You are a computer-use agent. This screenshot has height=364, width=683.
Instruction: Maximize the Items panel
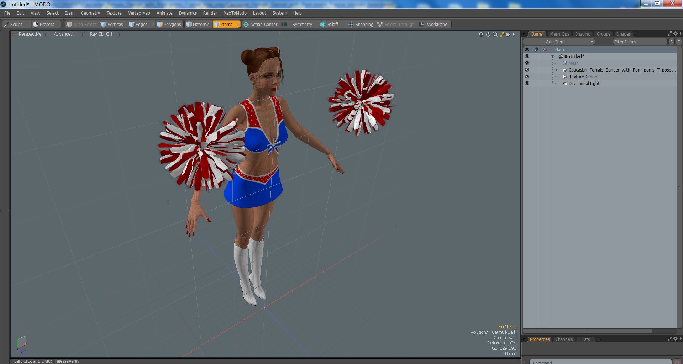pos(669,33)
